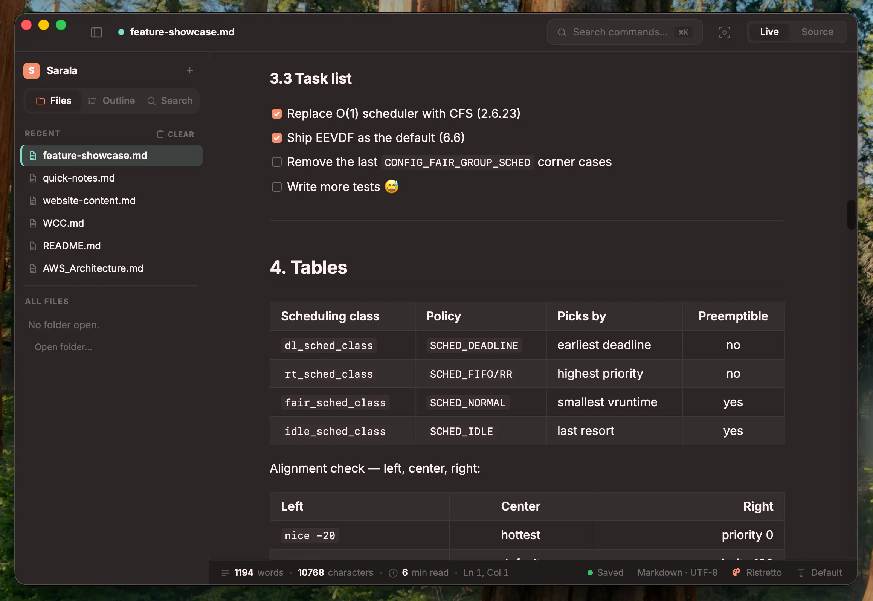Open the Files tab
This screenshot has width=873, height=601.
pyautogui.click(x=53, y=101)
